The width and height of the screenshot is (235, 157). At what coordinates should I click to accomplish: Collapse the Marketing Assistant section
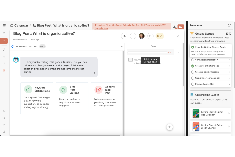click(x=122, y=47)
